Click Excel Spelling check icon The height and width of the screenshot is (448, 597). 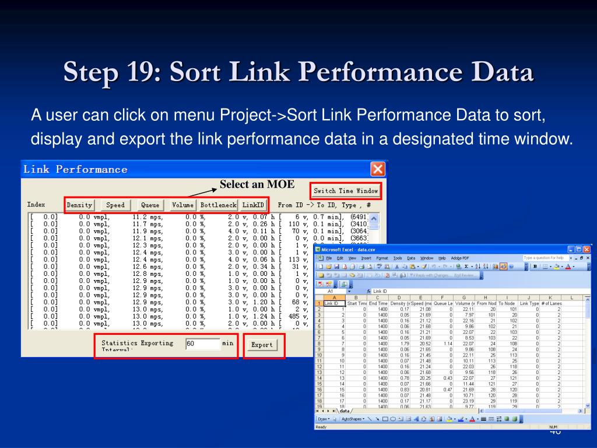point(379,266)
